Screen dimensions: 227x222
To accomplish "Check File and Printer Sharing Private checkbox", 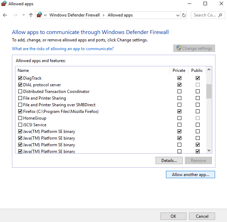I will tap(179, 98).
